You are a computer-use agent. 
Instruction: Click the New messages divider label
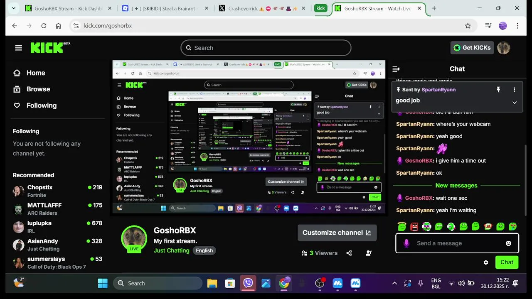[x=456, y=186]
